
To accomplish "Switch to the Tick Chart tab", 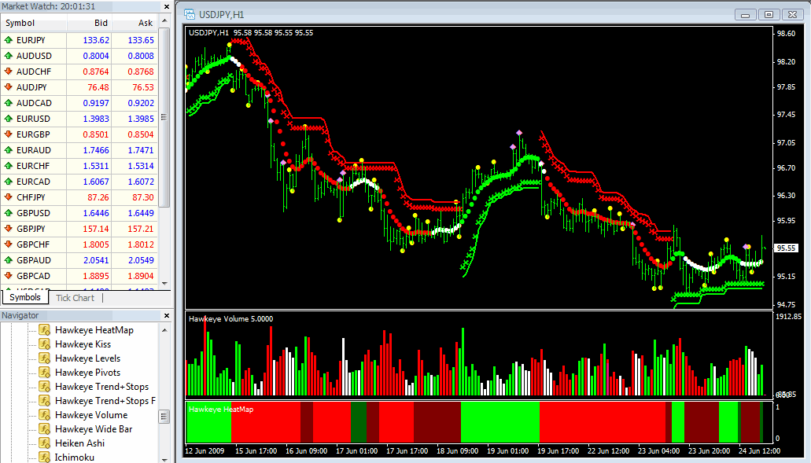I will (75, 298).
